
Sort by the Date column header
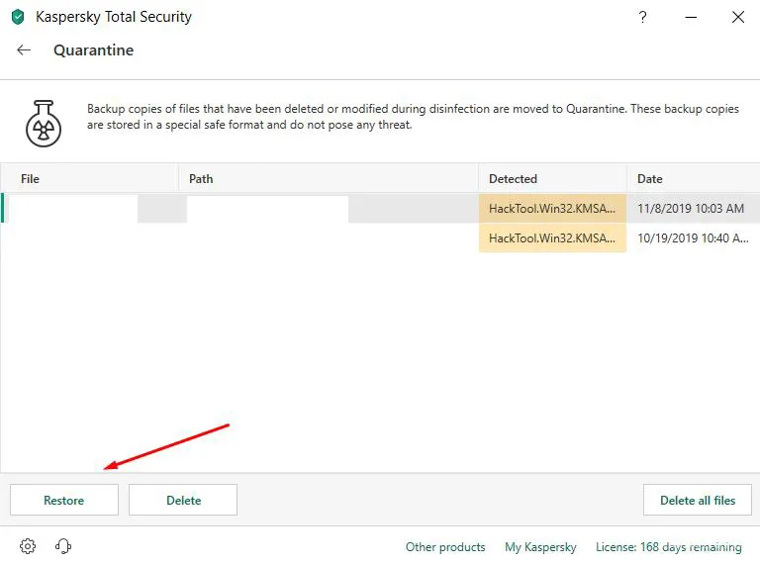(694, 179)
